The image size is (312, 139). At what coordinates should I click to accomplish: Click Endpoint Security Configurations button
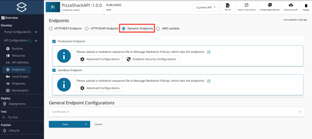[x=151, y=59]
